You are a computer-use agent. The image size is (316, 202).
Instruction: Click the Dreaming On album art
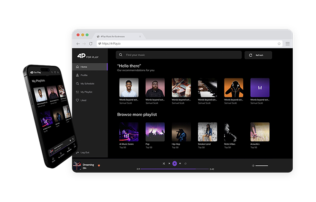pyautogui.click(x=77, y=165)
